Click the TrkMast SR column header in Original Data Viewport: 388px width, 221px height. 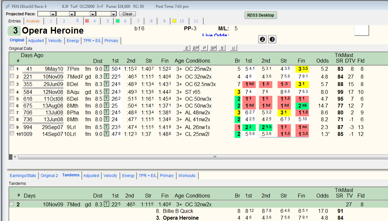pos(339,61)
